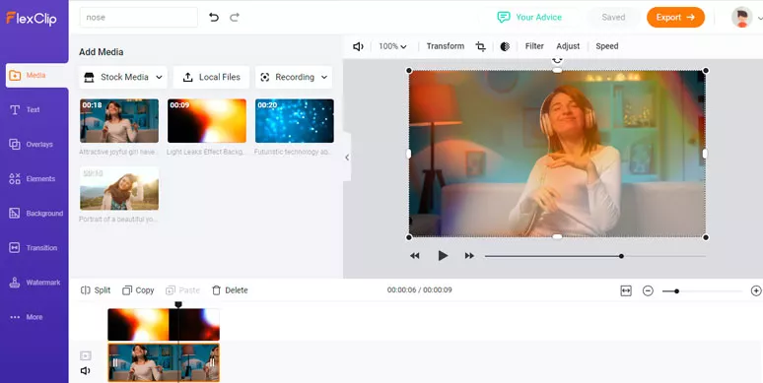Screen dimensions: 763x383
Task: Click the Saved status button
Action: pyautogui.click(x=613, y=17)
